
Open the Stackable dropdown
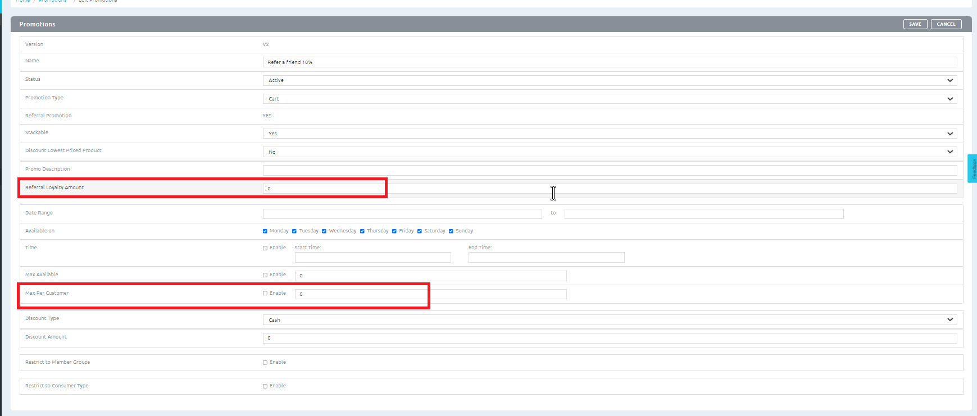(609, 134)
